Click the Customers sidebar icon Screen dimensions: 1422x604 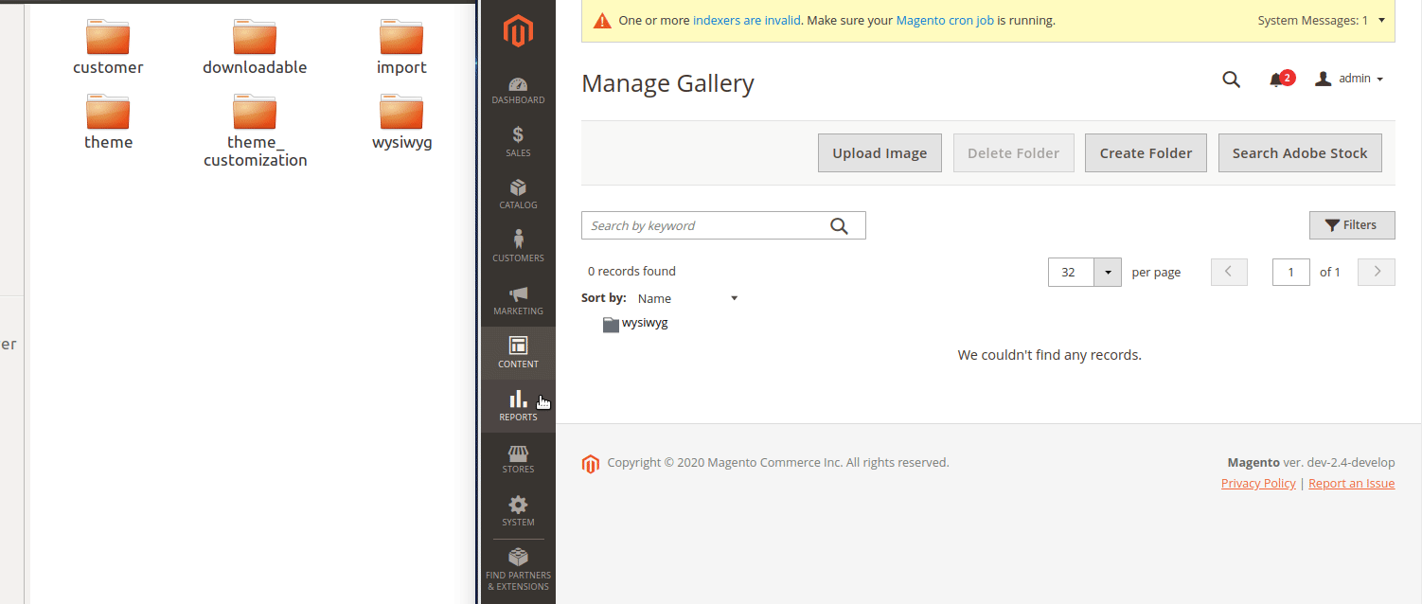(518, 246)
